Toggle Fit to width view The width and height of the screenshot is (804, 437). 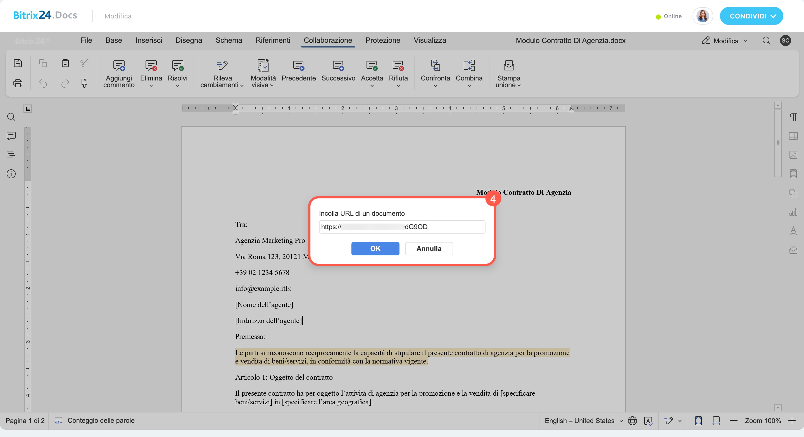pos(716,421)
